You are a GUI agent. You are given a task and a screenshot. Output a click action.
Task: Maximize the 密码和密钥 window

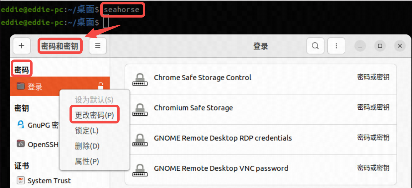[380, 46]
